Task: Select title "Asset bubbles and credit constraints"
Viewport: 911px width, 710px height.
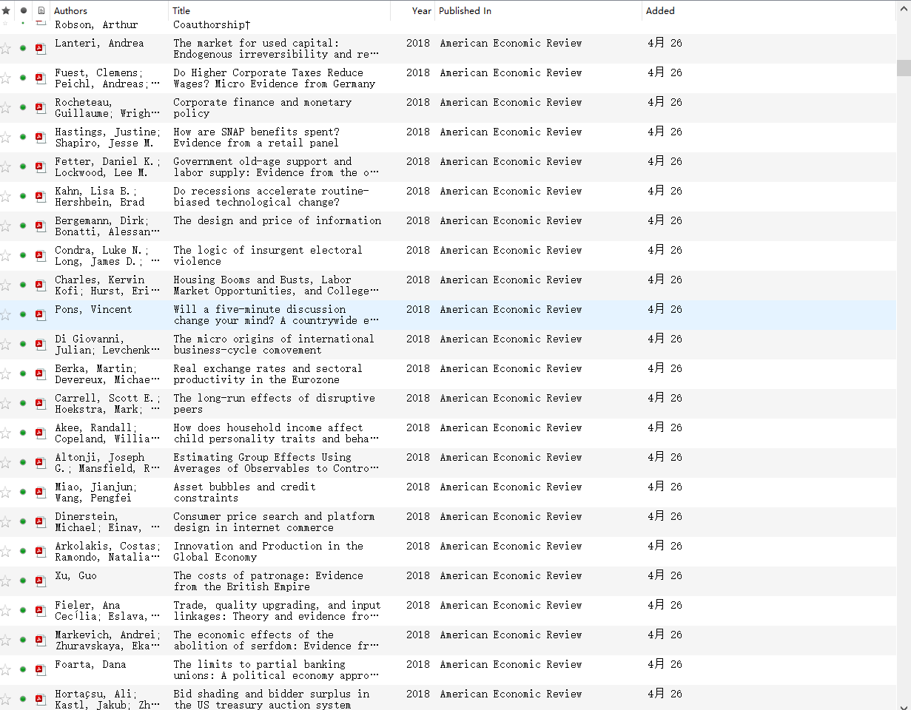Action: point(245,493)
